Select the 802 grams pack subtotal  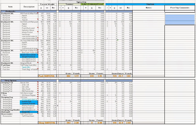69,76
